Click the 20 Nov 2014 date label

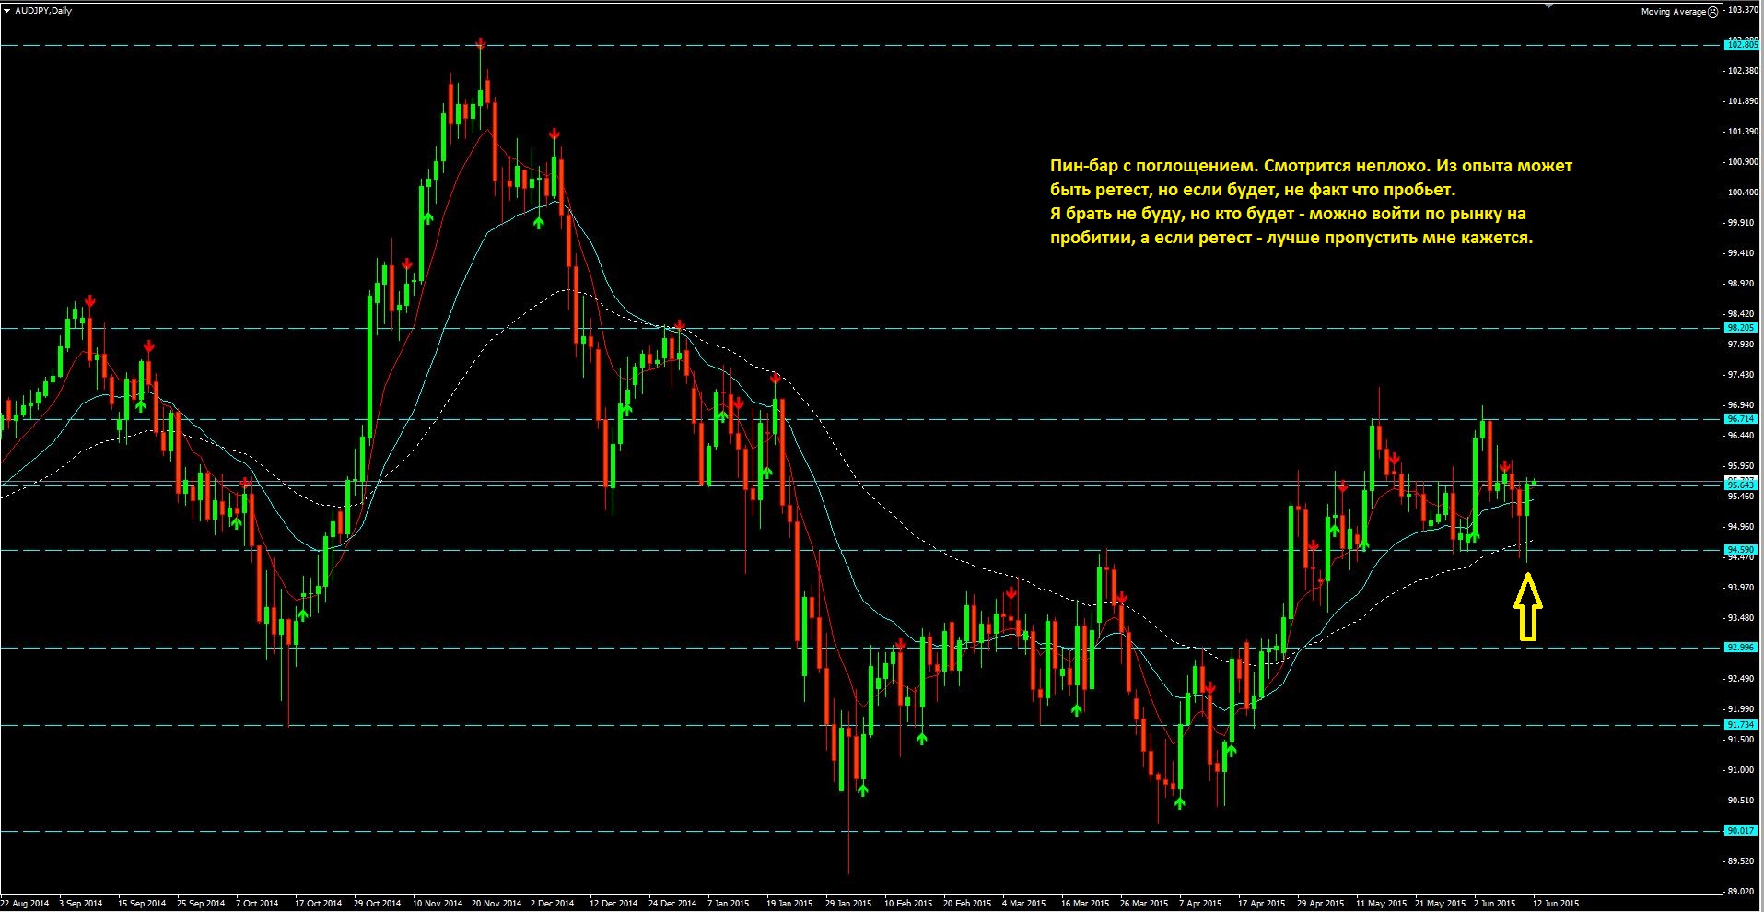496,904
